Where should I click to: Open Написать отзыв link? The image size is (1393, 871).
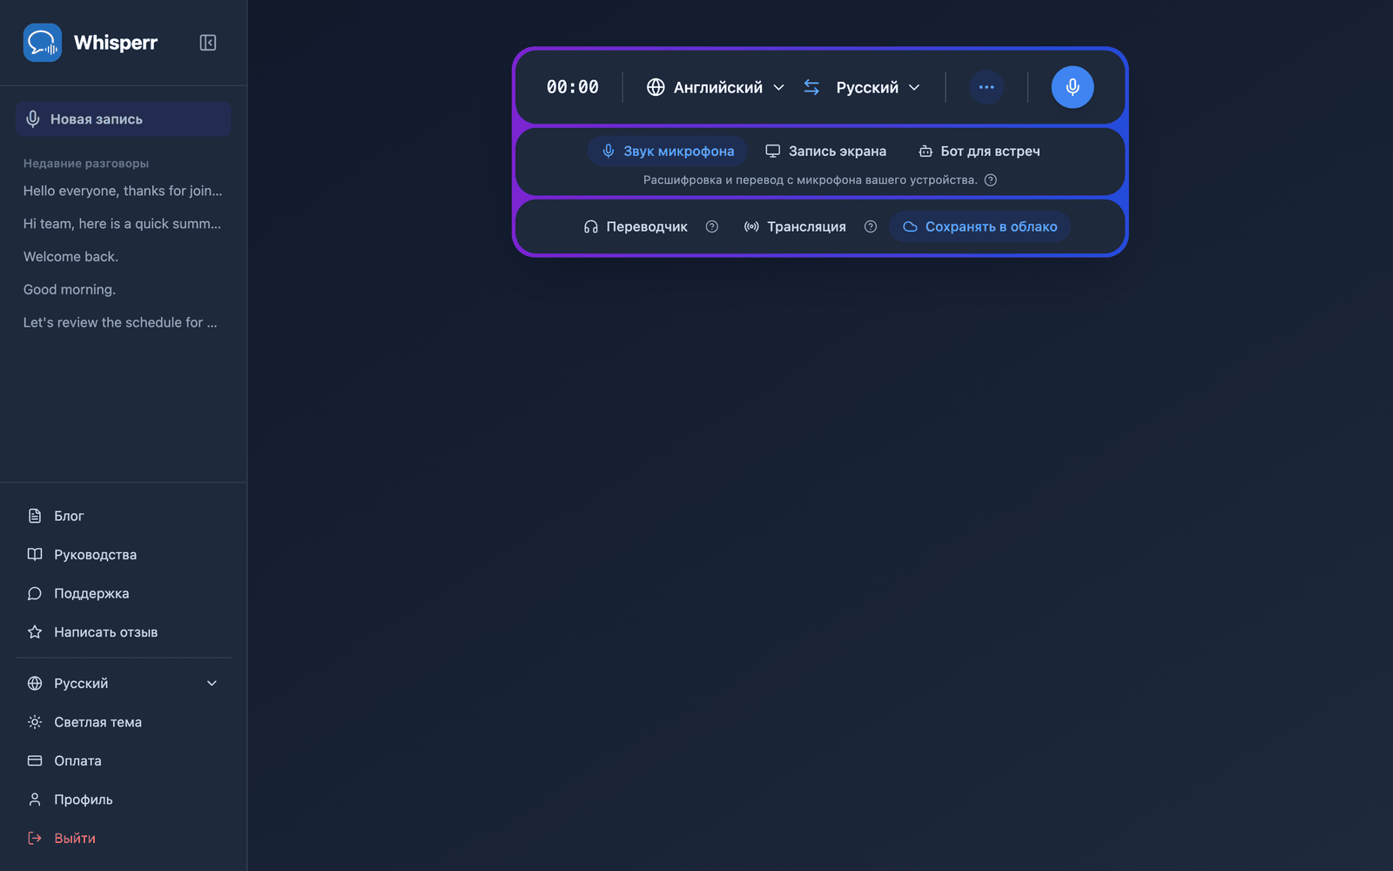coord(123,632)
